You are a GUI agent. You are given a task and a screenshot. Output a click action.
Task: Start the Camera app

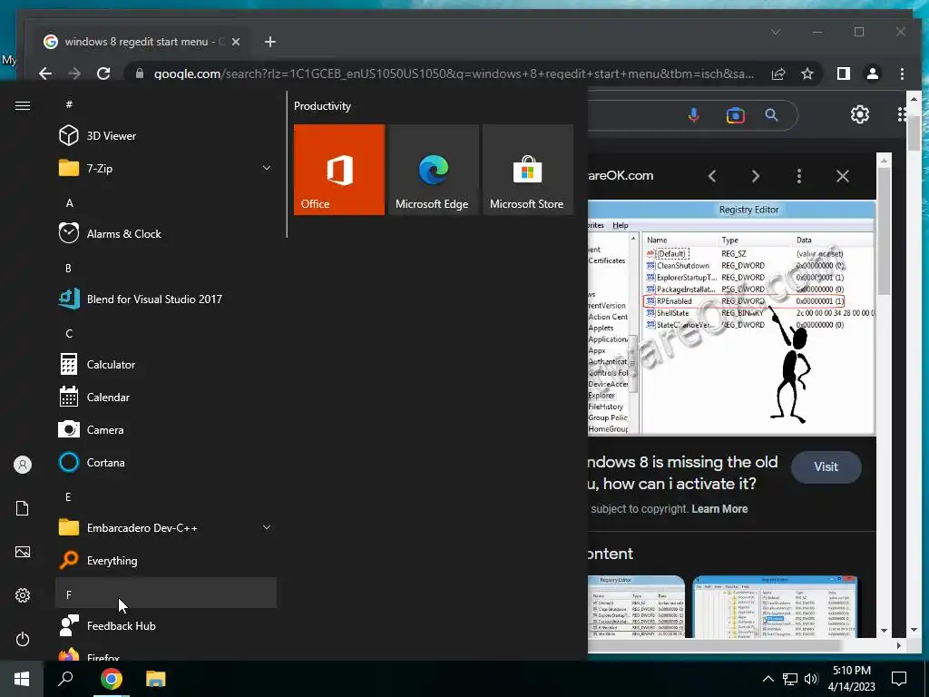click(x=166, y=429)
